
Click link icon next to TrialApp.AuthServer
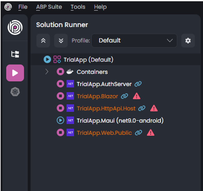(138, 84)
